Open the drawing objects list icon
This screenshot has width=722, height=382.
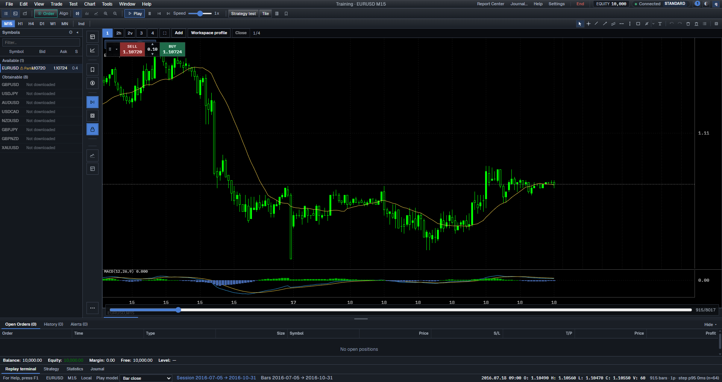705,24
